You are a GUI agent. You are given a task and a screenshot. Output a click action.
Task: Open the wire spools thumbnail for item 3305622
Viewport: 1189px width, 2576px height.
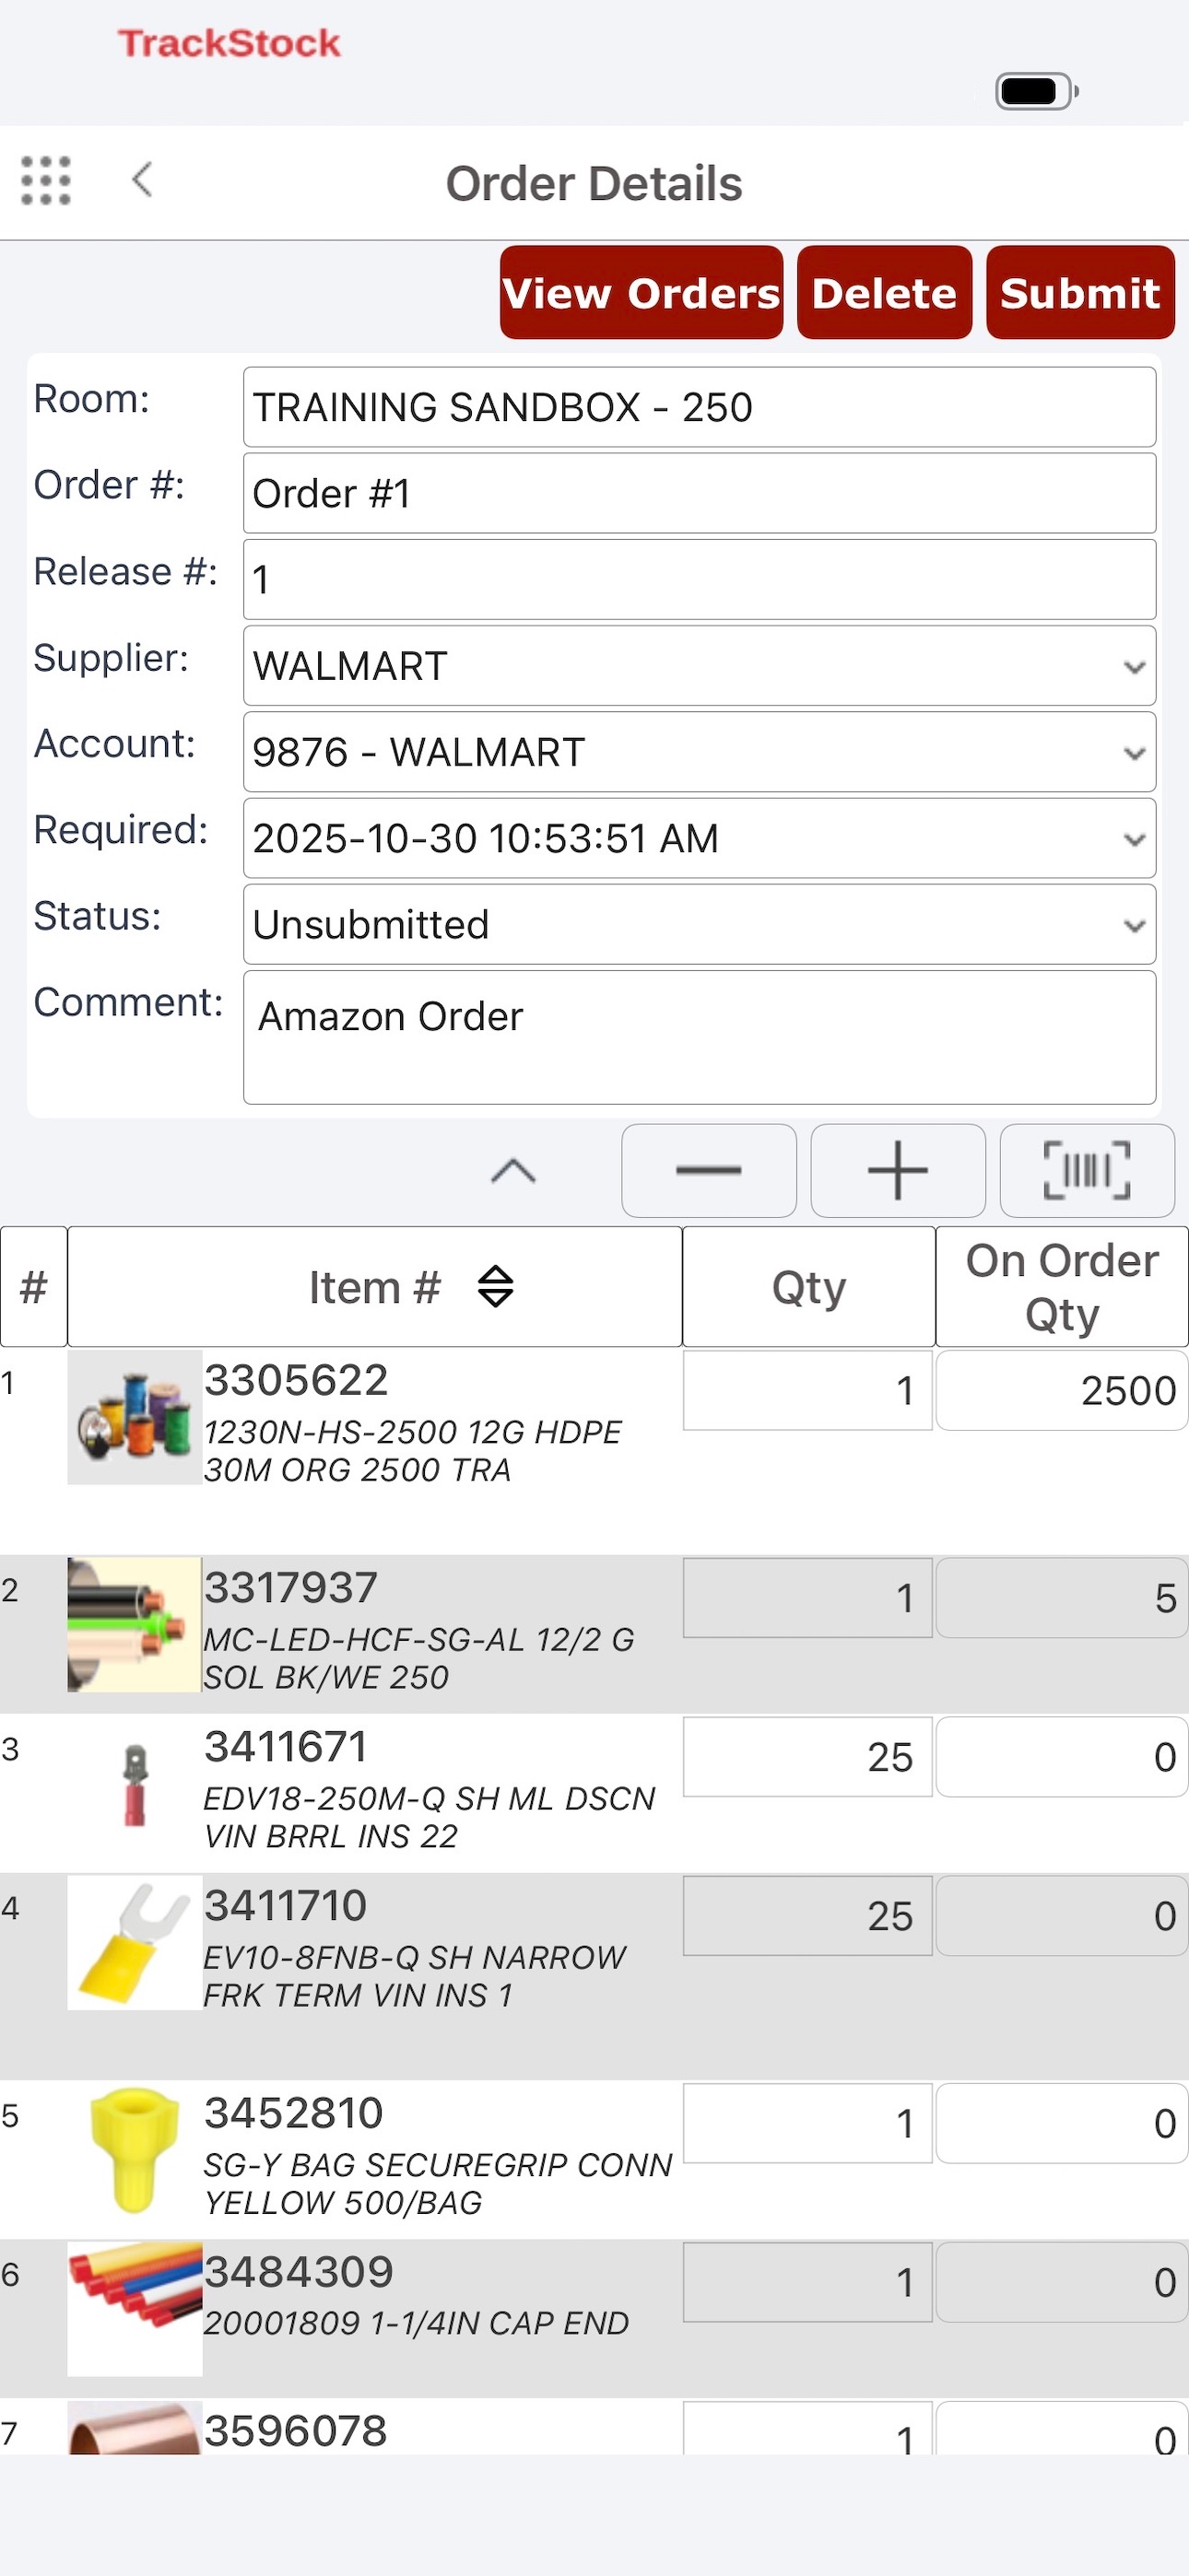click(135, 1417)
